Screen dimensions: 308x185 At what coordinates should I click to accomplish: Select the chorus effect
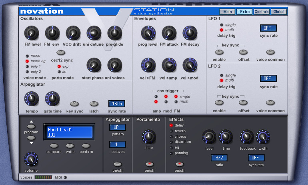click(171, 137)
